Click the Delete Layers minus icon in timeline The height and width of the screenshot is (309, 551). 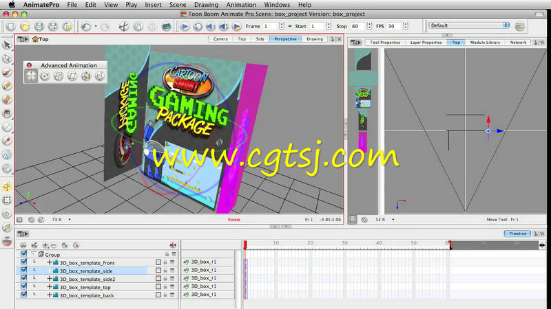[54, 245]
